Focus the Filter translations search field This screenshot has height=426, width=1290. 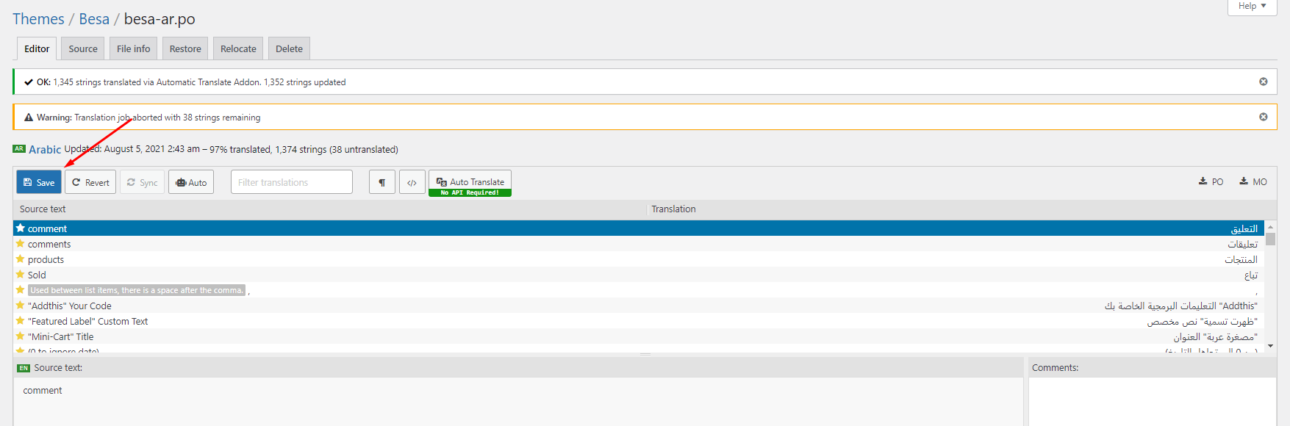(292, 182)
